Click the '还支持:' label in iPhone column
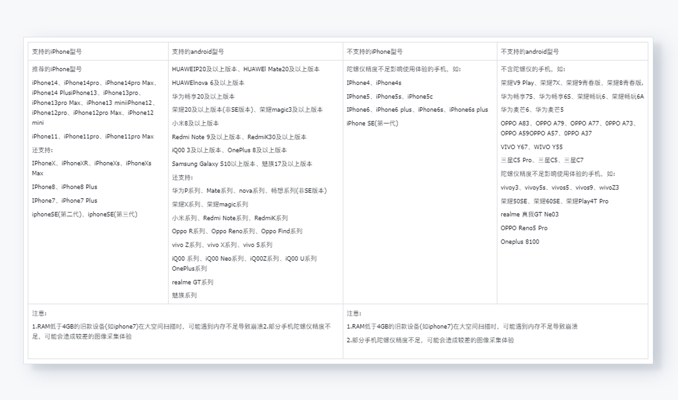Image resolution: width=678 pixels, height=400 pixels. click(x=42, y=150)
